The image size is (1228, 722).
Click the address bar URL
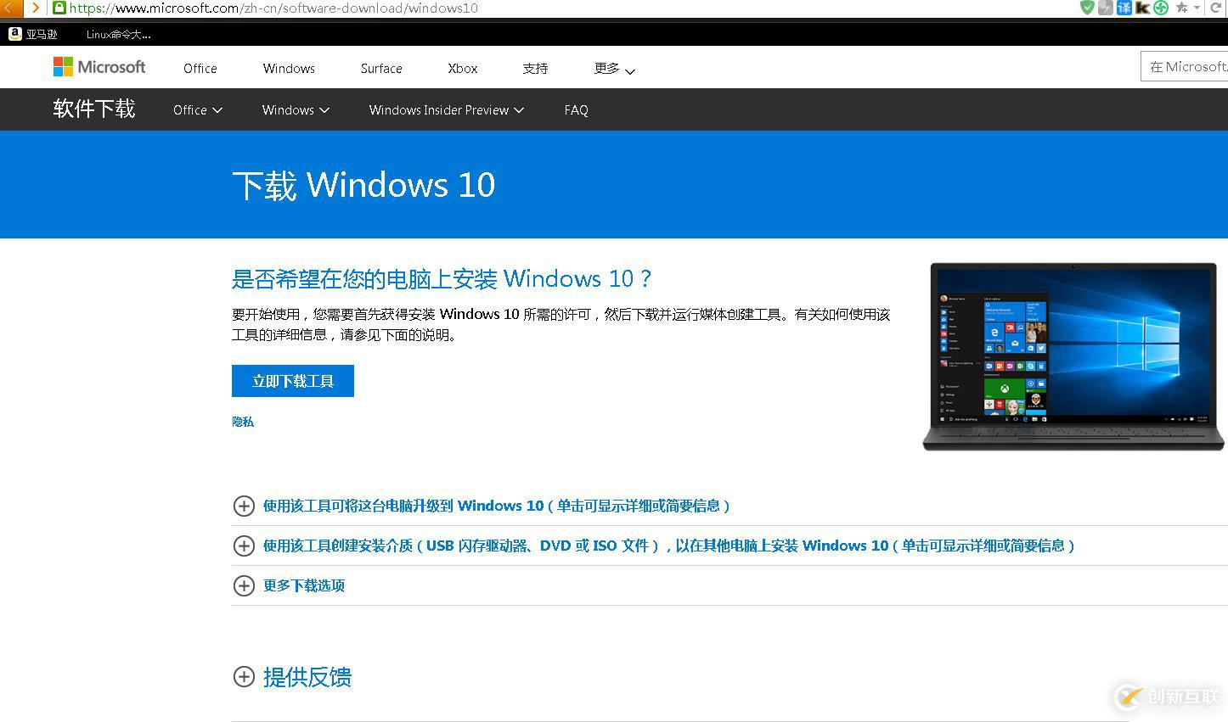[273, 8]
